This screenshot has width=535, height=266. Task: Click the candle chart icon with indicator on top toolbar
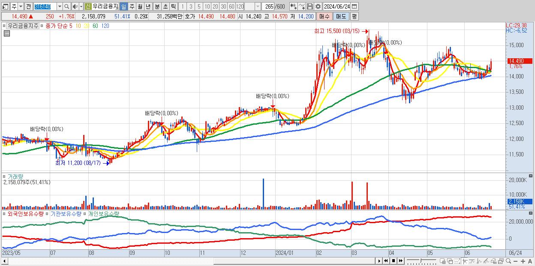point(294,6)
